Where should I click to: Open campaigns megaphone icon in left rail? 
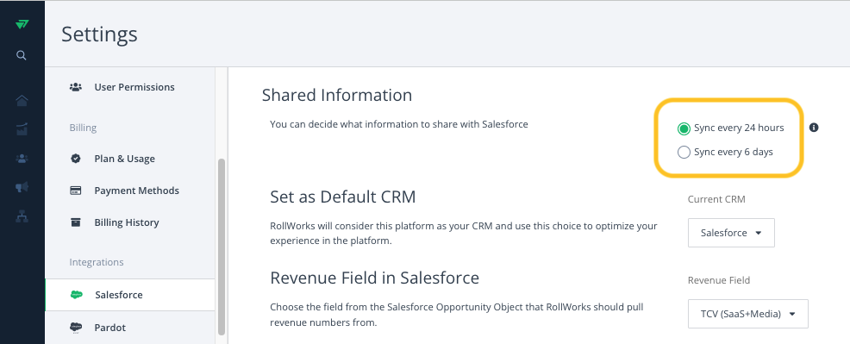pyautogui.click(x=22, y=187)
